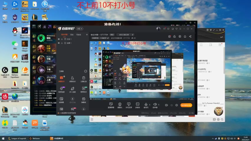
Task: Click the share icon in streaming app header
Action: coord(190,36)
